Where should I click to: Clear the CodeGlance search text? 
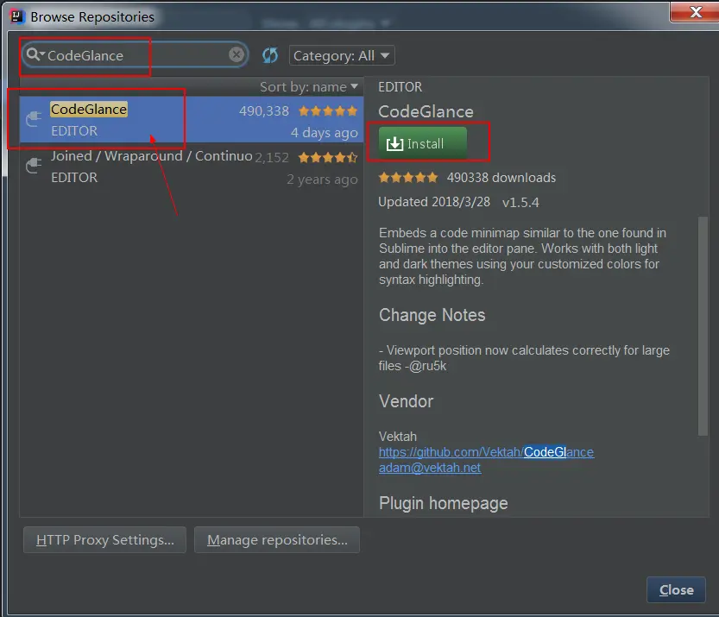click(x=237, y=54)
